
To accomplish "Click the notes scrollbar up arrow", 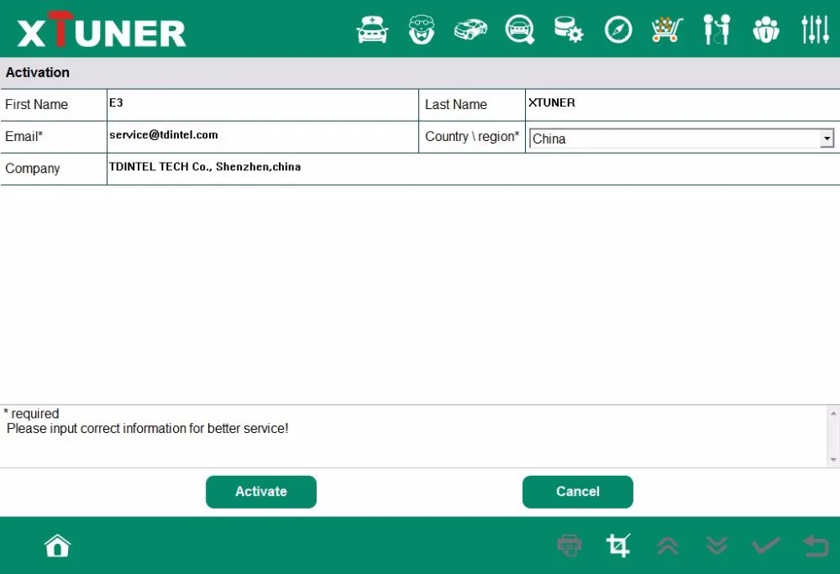I will pos(833,414).
